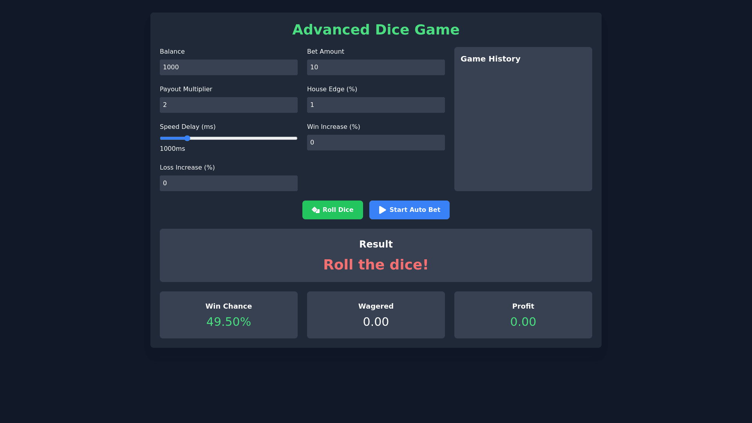Screen dimensions: 752x423
Task: Click the Win Increase (%) input
Action: coord(376,143)
